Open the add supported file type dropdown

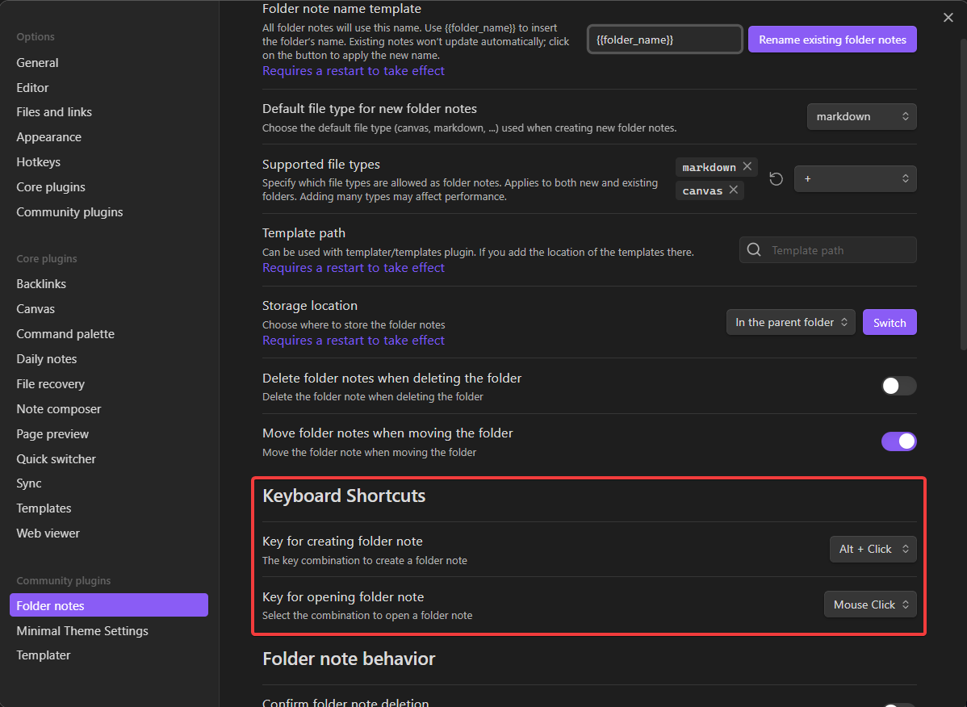click(x=855, y=178)
